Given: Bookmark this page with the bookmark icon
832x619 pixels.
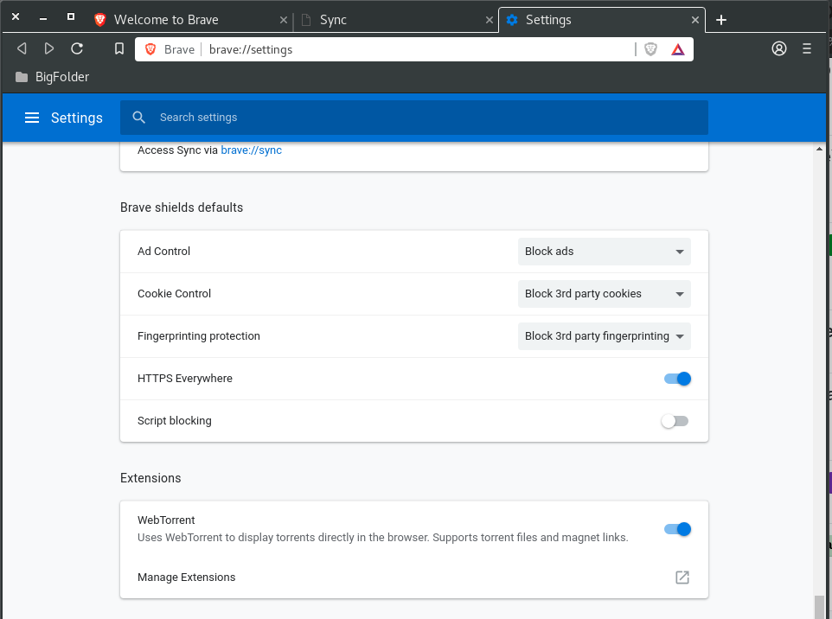Looking at the screenshot, I should tap(118, 48).
